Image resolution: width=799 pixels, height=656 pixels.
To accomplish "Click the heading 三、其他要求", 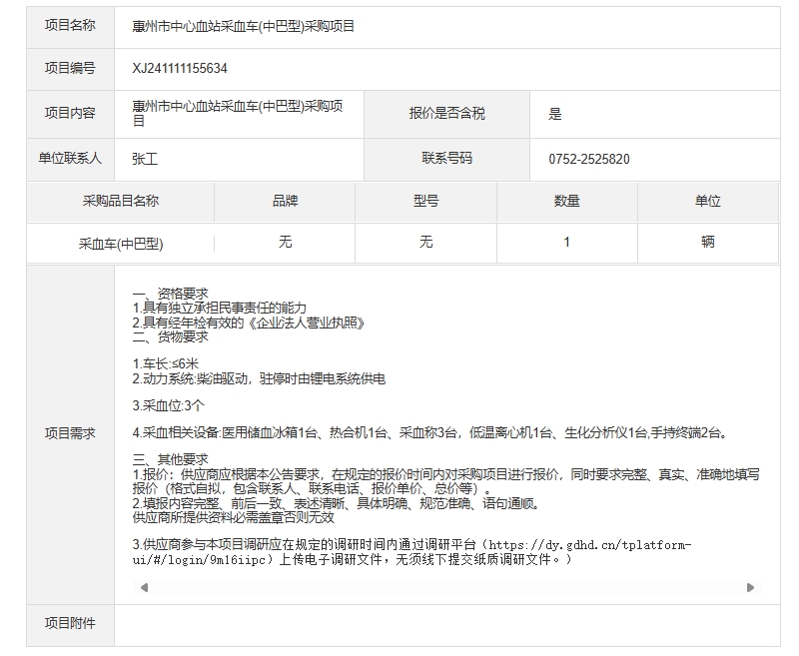I will click(170, 459).
